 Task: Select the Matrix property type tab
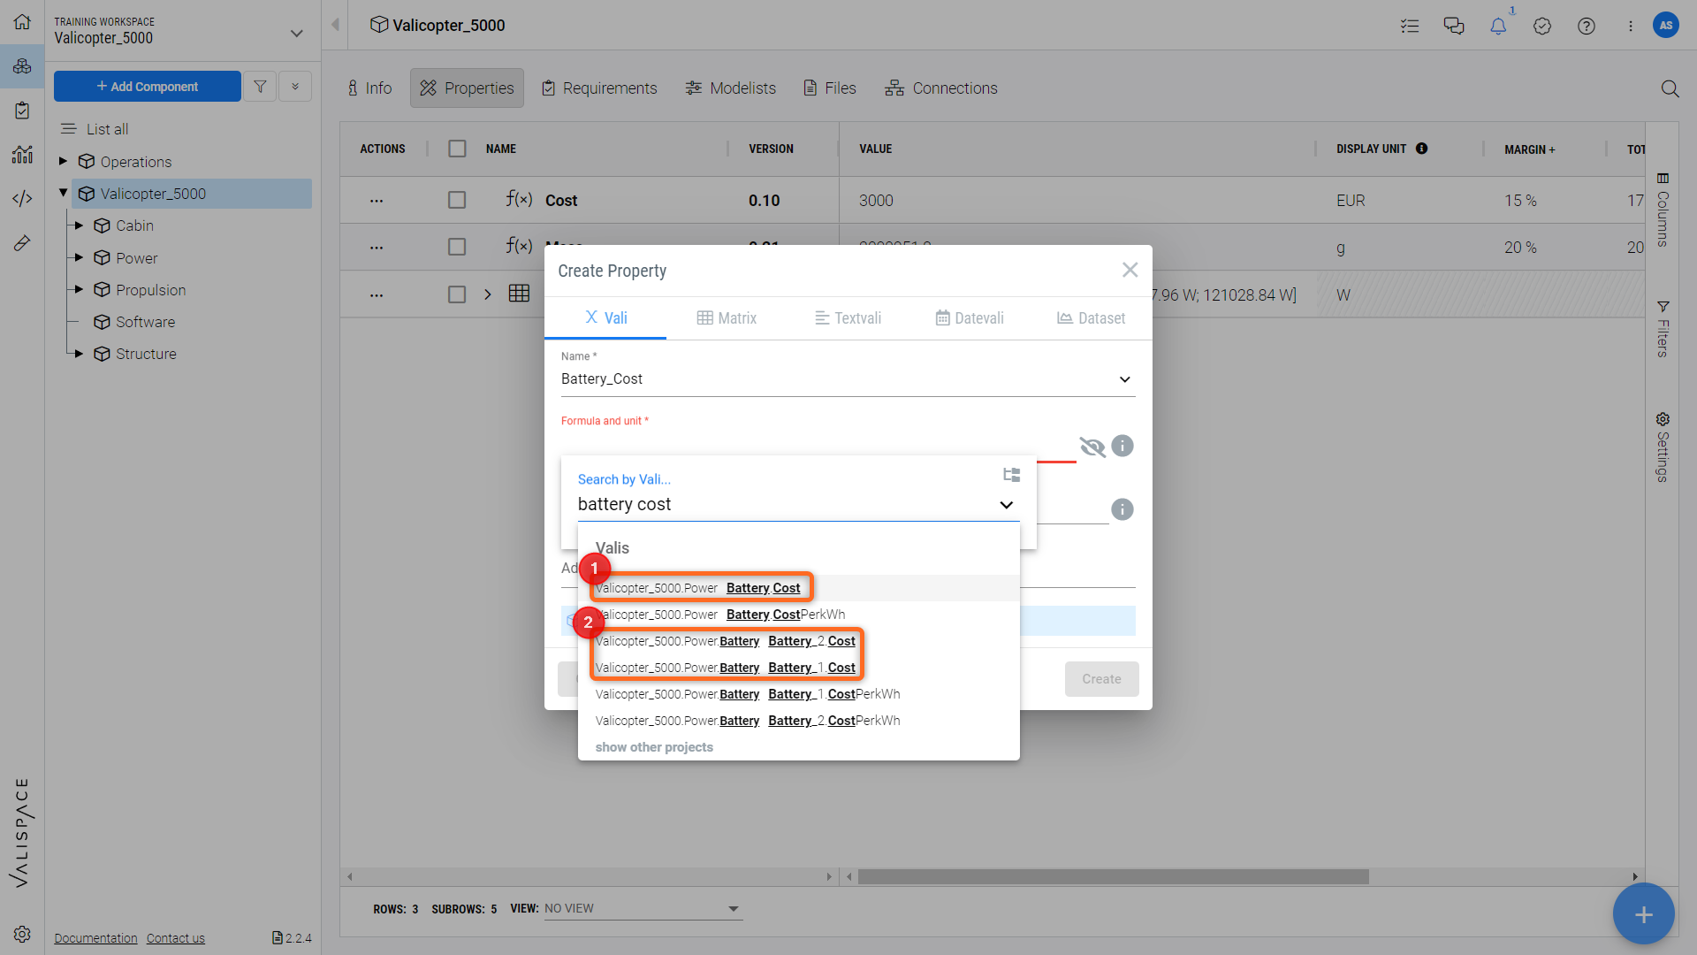coord(727,318)
